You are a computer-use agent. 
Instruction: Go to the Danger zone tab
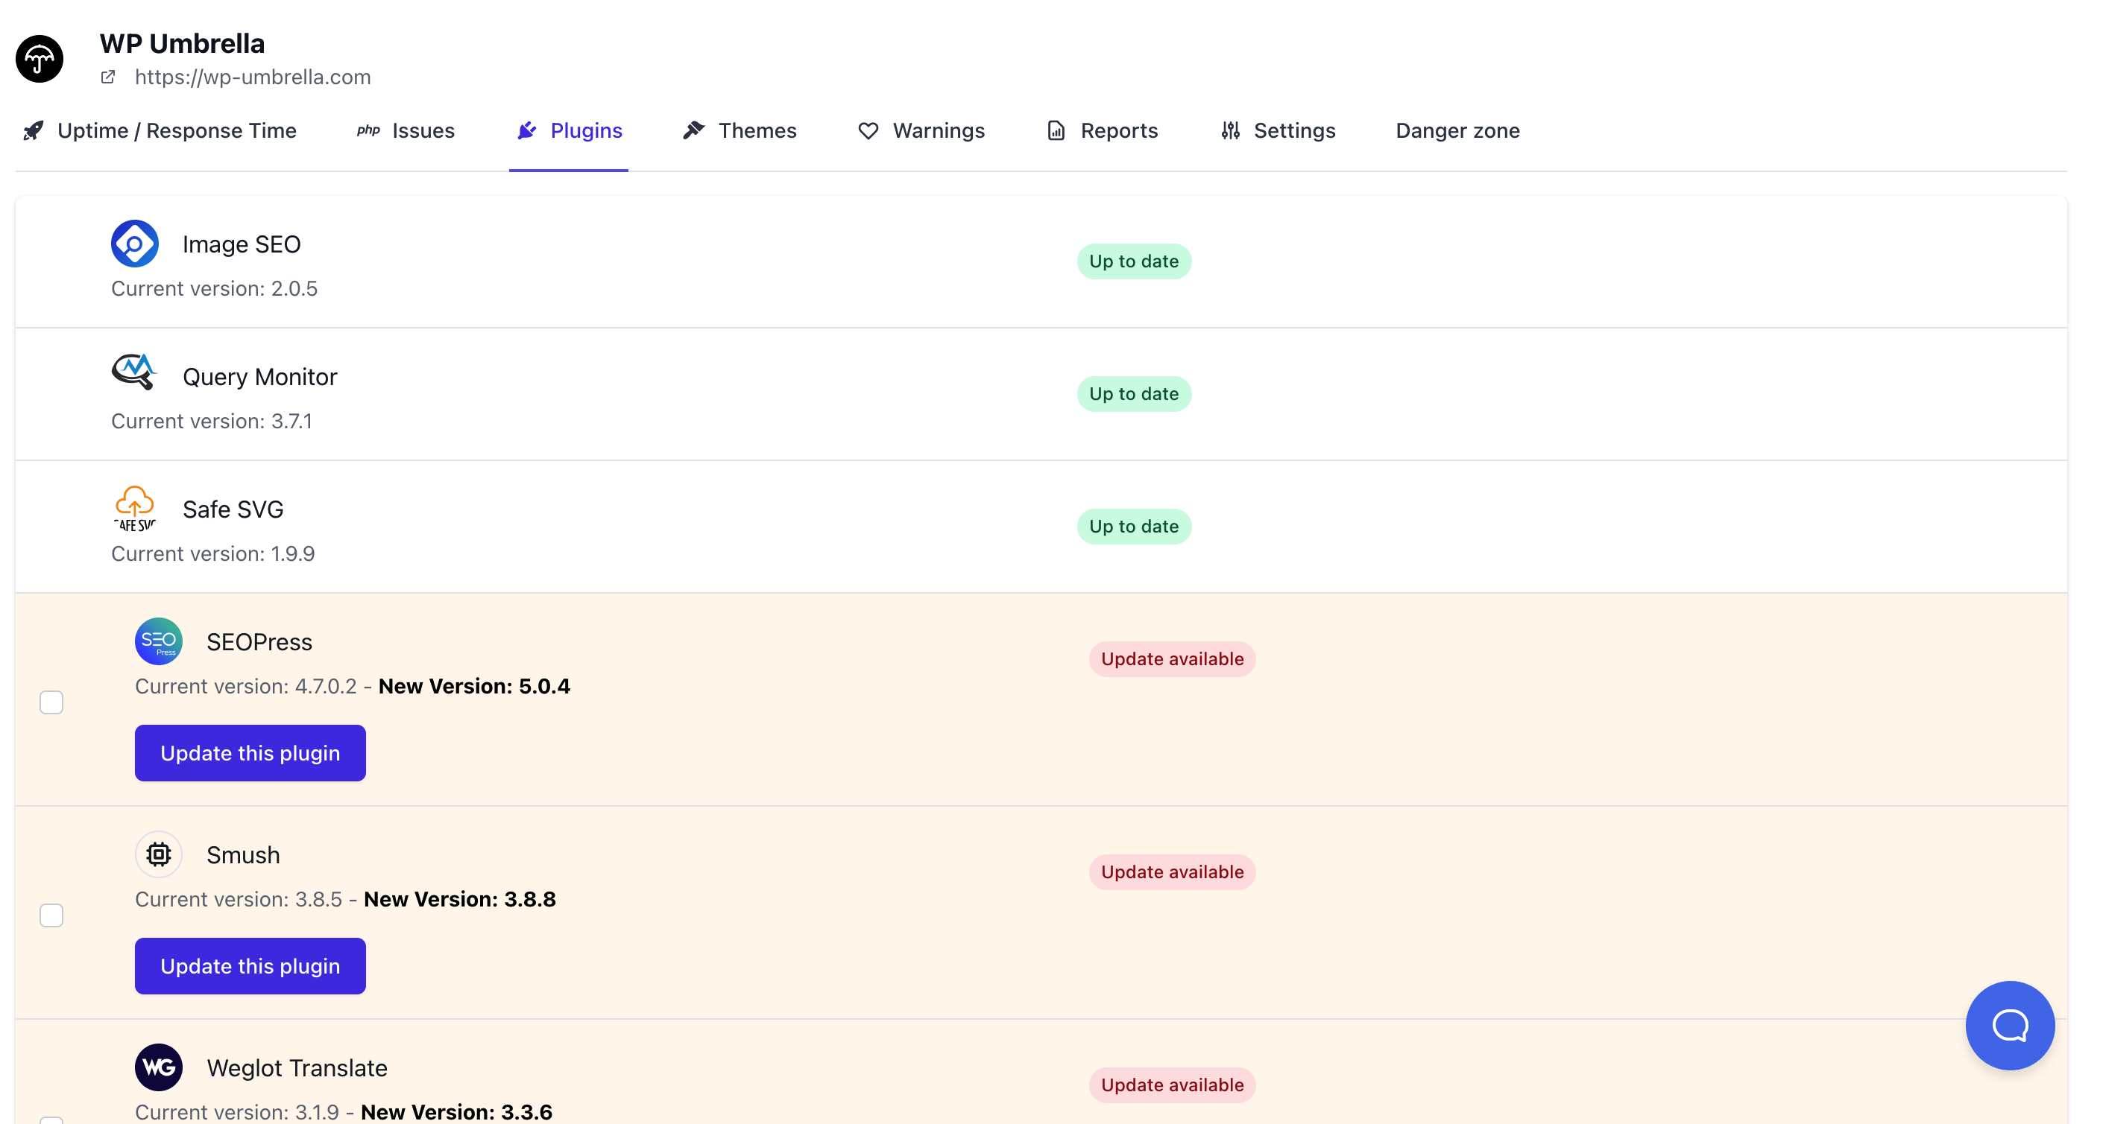(x=1458, y=130)
